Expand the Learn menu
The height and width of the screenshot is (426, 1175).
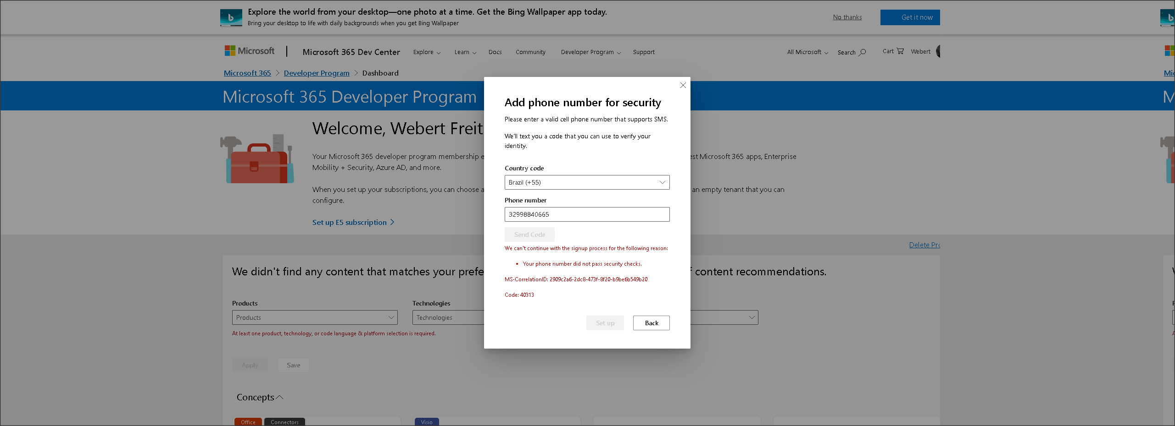[x=465, y=52]
